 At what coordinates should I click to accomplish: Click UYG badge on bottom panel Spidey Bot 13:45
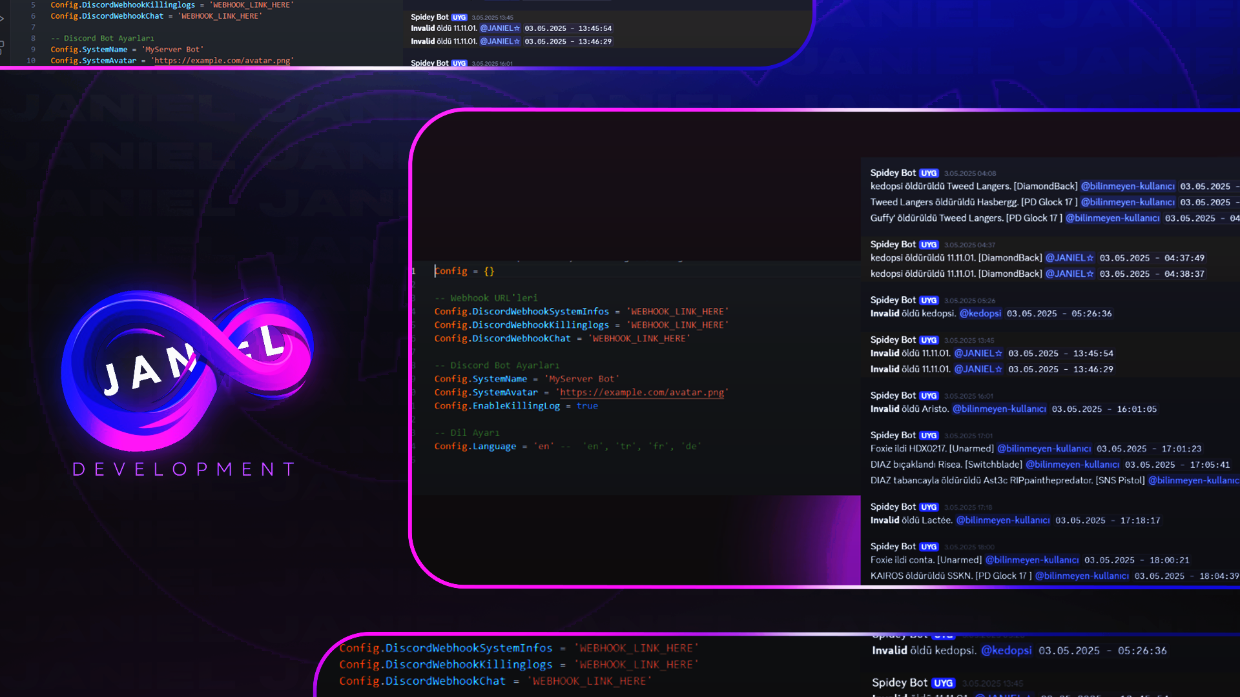coord(944,683)
